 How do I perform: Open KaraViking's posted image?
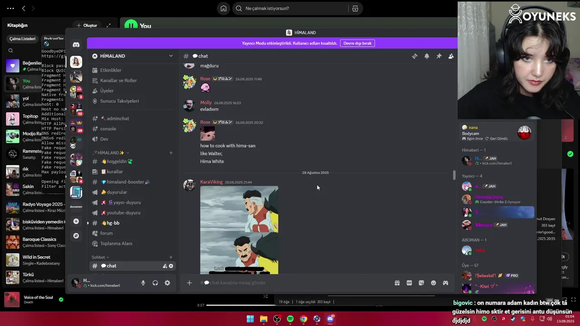[x=239, y=230]
